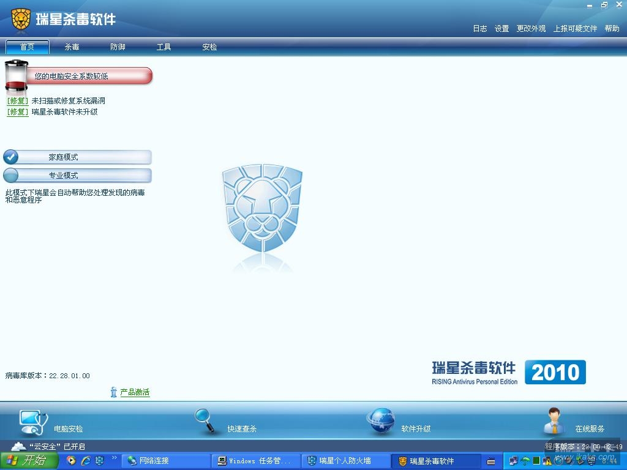Switch to 瑞星个人防火墙 taskbar window
This screenshot has height=470, width=627.
tap(346, 461)
